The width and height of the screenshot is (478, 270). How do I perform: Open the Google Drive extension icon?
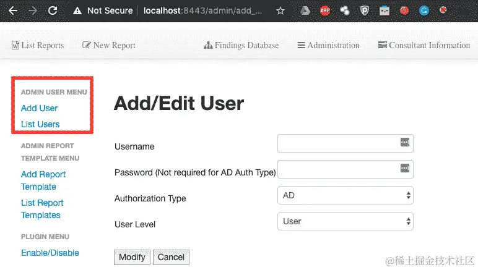pos(305,11)
